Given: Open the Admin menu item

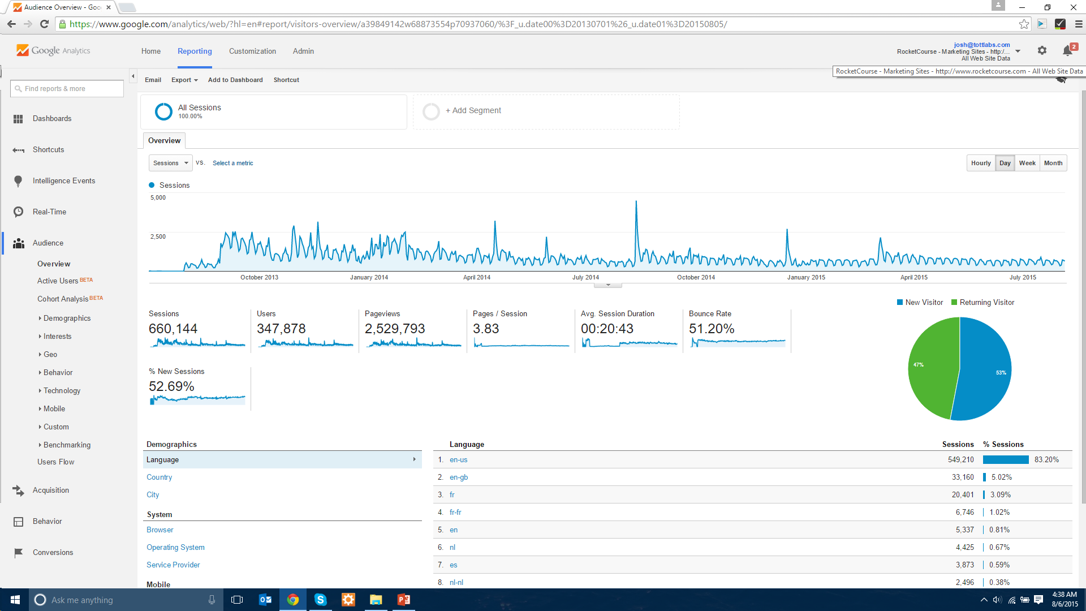Looking at the screenshot, I should 303,51.
